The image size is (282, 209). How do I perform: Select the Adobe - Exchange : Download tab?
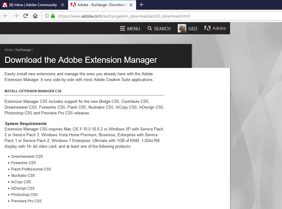point(101,5)
